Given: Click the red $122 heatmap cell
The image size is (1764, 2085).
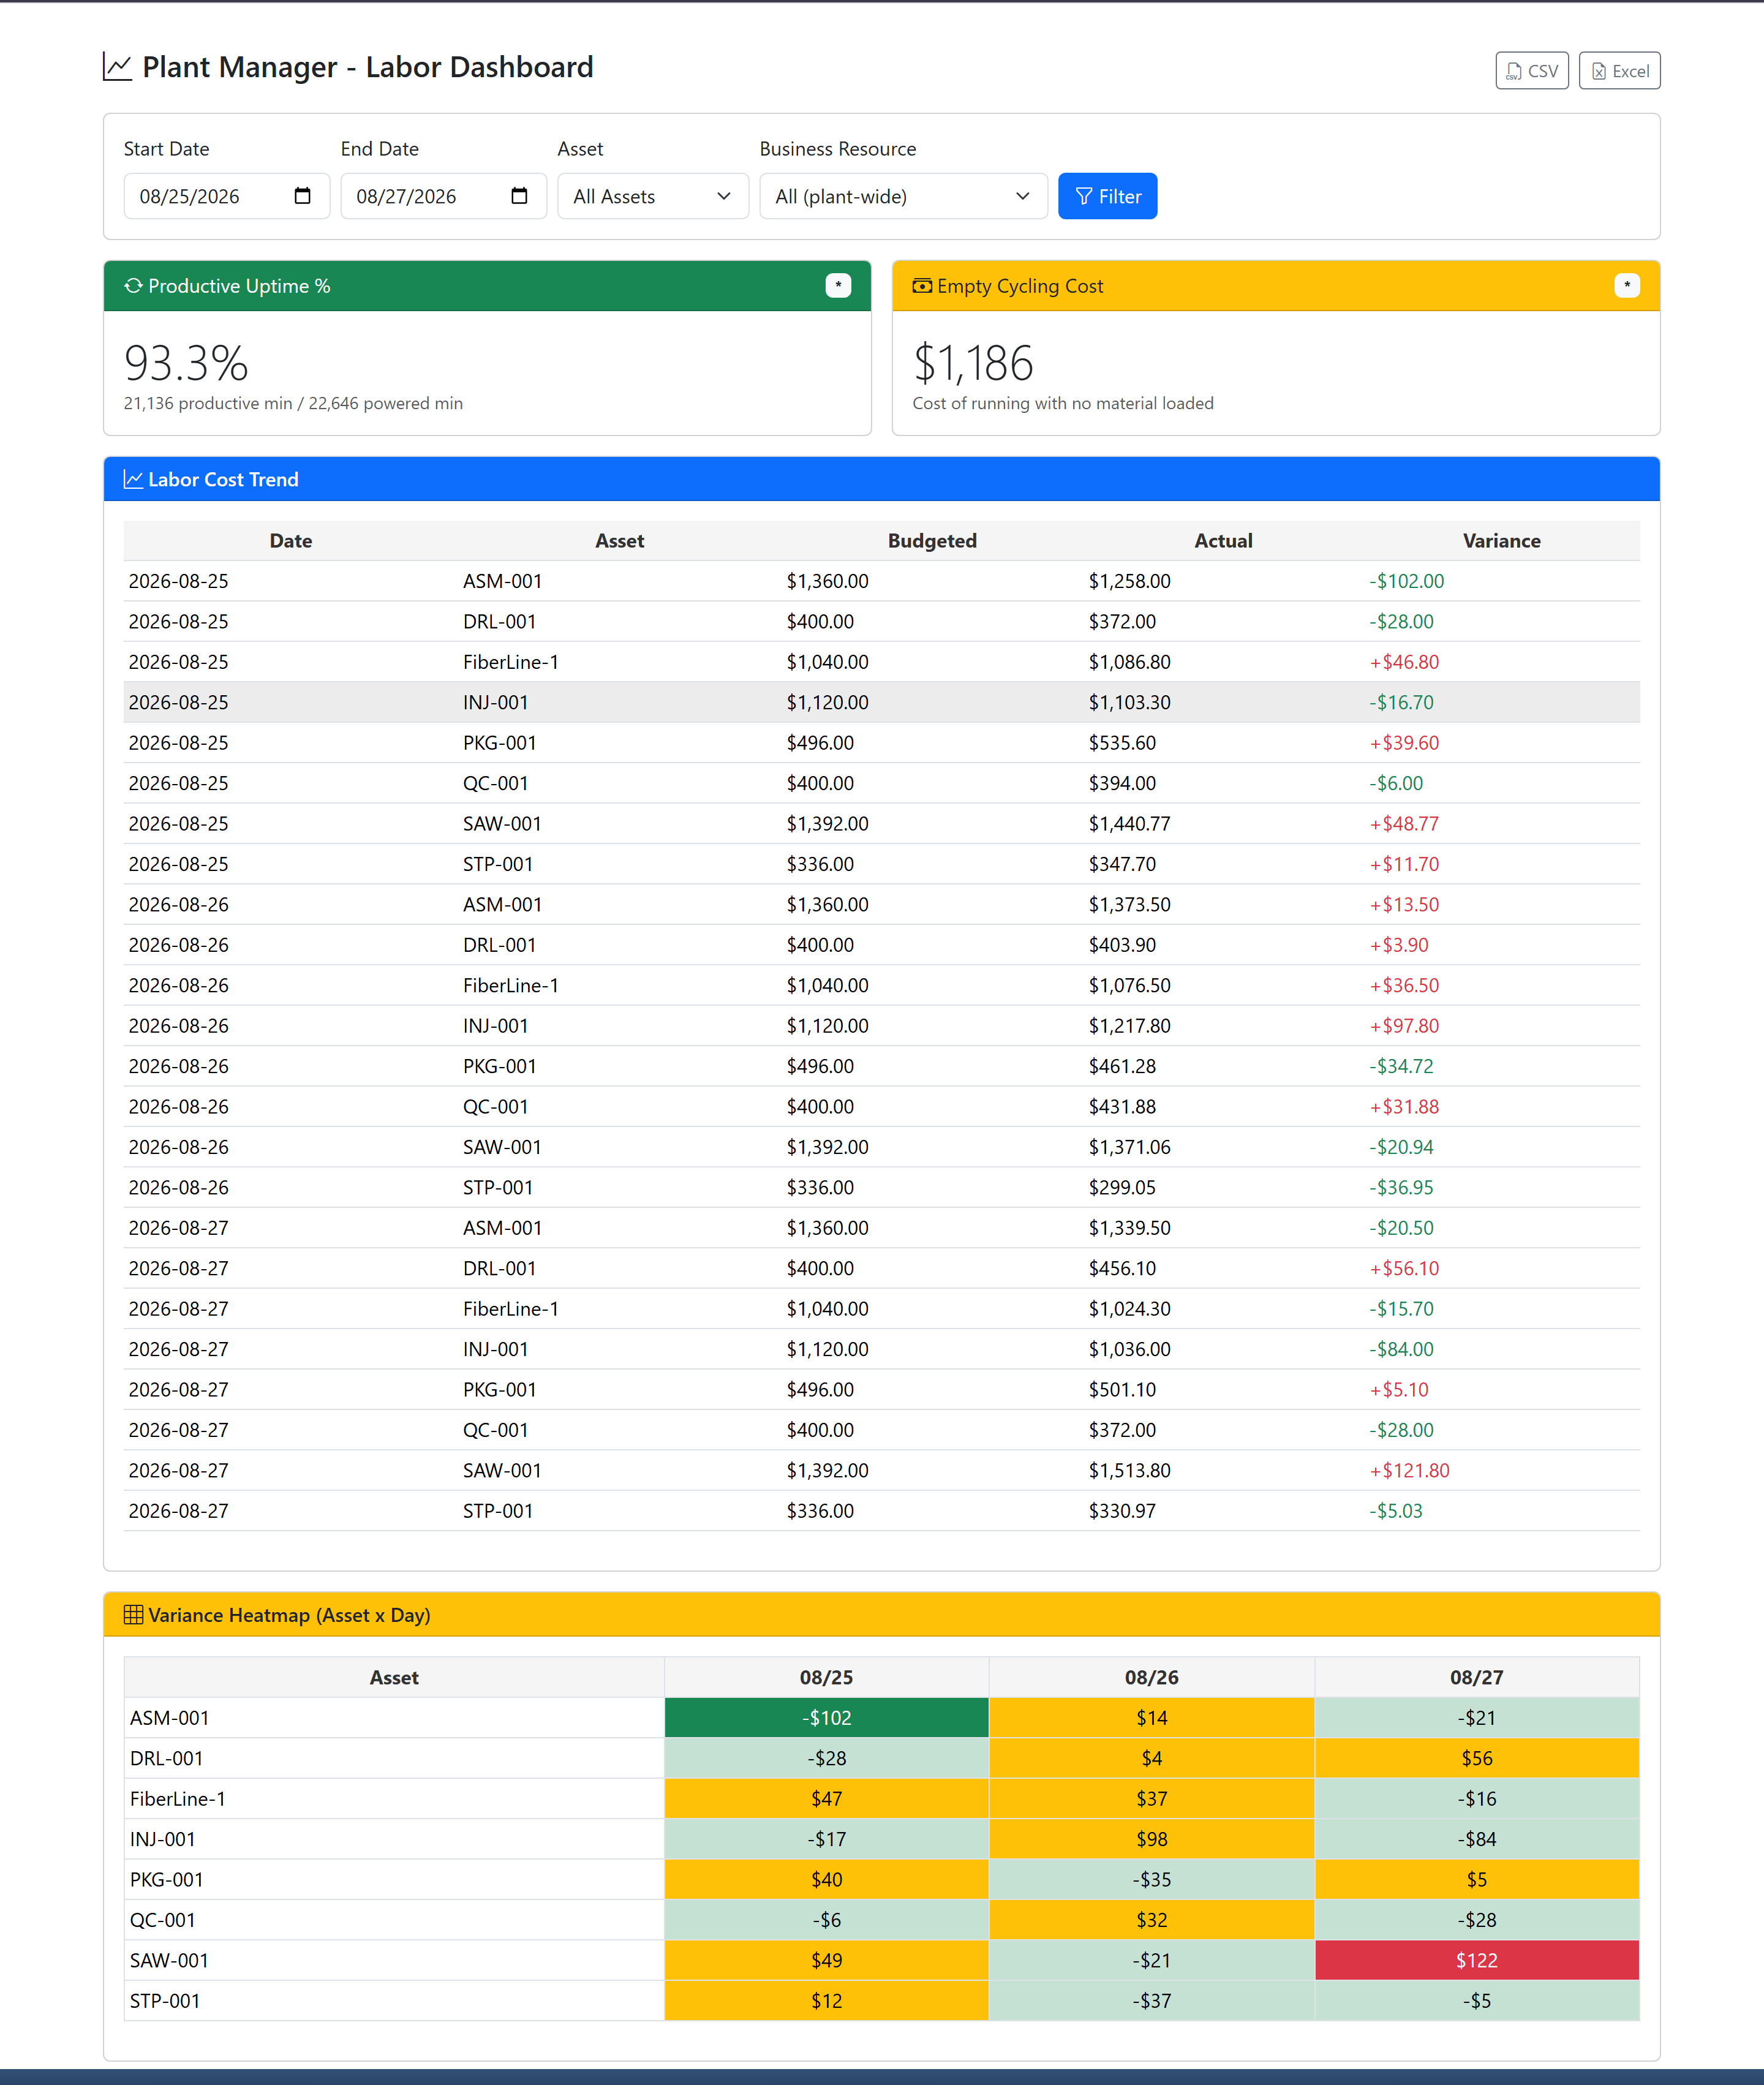Looking at the screenshot, I should [1476, 1960].
